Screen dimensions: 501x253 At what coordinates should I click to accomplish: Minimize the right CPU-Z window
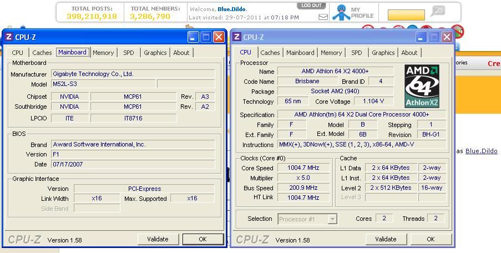point(421,37)
